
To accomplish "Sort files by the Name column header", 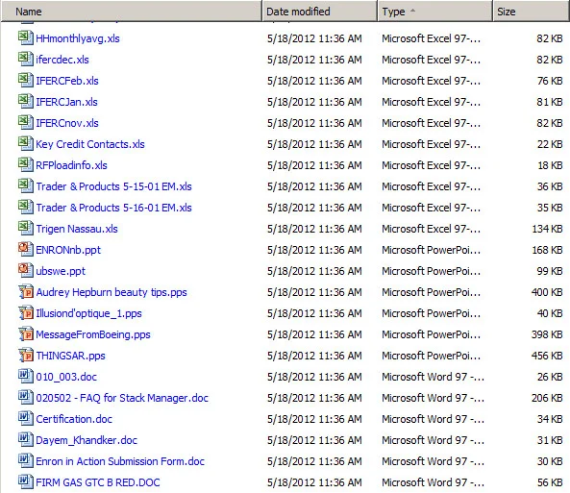I will [x=132, y=12].
